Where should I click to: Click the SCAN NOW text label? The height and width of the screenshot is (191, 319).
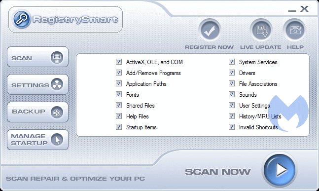(x=218, y=172)
